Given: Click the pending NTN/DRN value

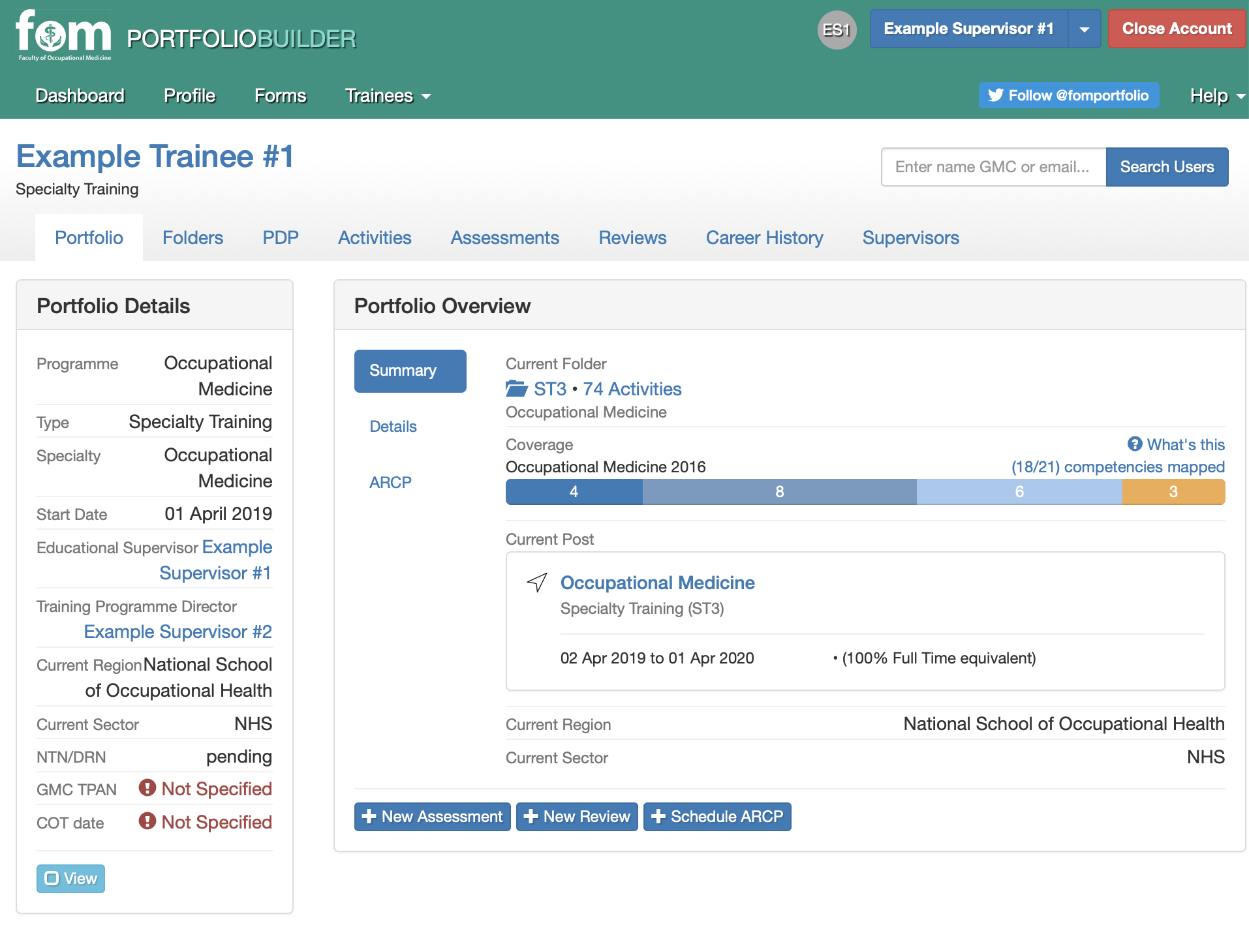Looking at the screenshot, I should pyautogui.click(x=239, y=756).
